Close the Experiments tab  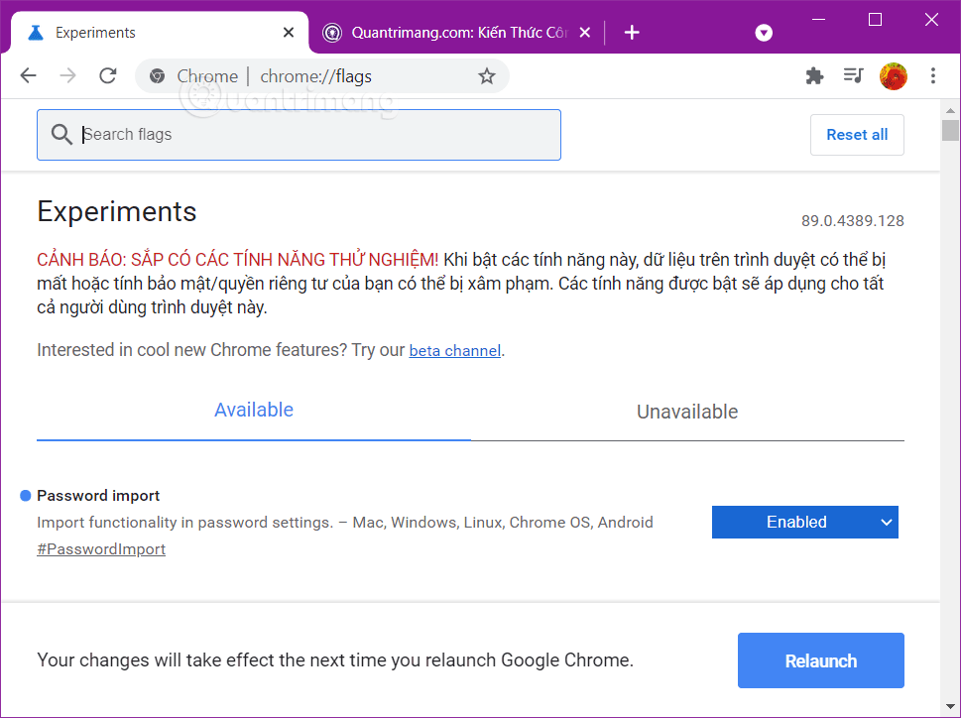point(289,33)
